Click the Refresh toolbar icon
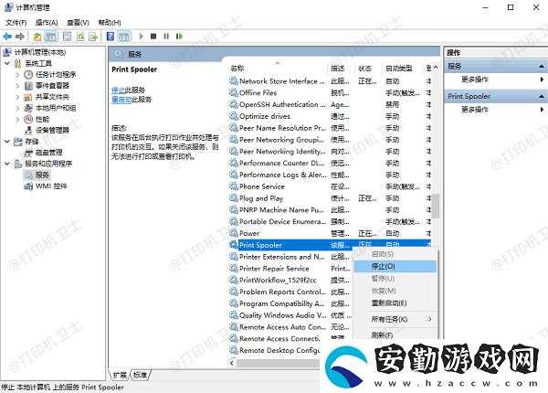The height and width of the screenshot is (393, 548). pos(80,36)
